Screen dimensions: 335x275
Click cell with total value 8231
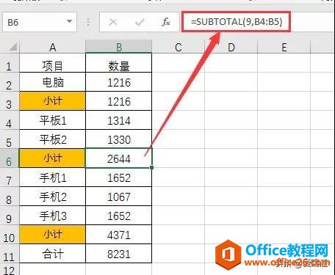(x=119, y=254)
